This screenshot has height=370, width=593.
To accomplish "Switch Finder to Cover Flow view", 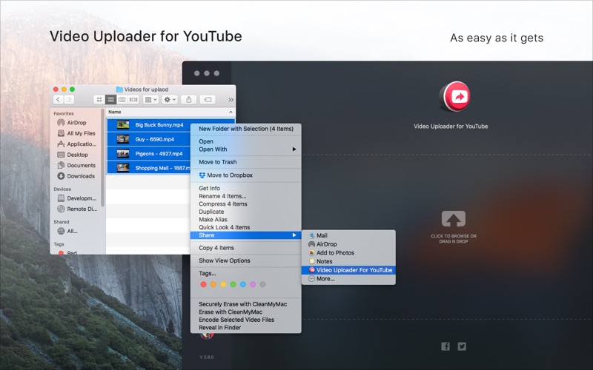I will tap(133, 99).
